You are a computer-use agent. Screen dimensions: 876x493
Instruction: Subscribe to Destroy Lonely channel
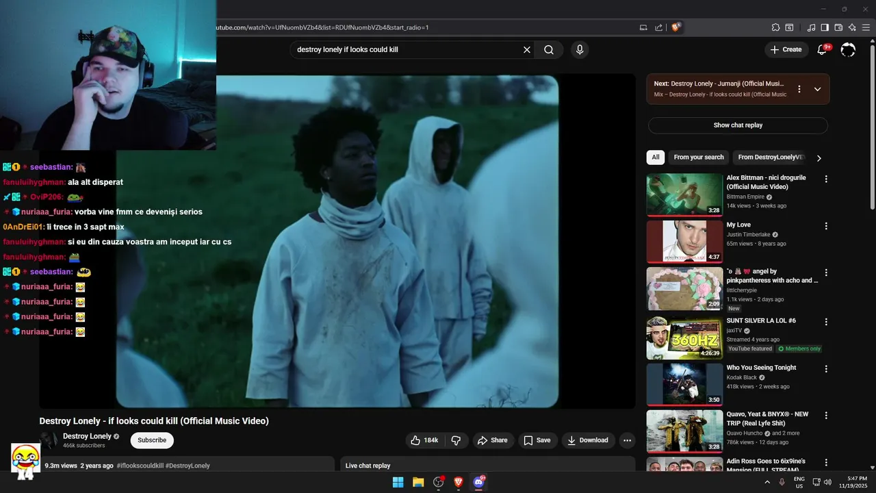(152, 440)
